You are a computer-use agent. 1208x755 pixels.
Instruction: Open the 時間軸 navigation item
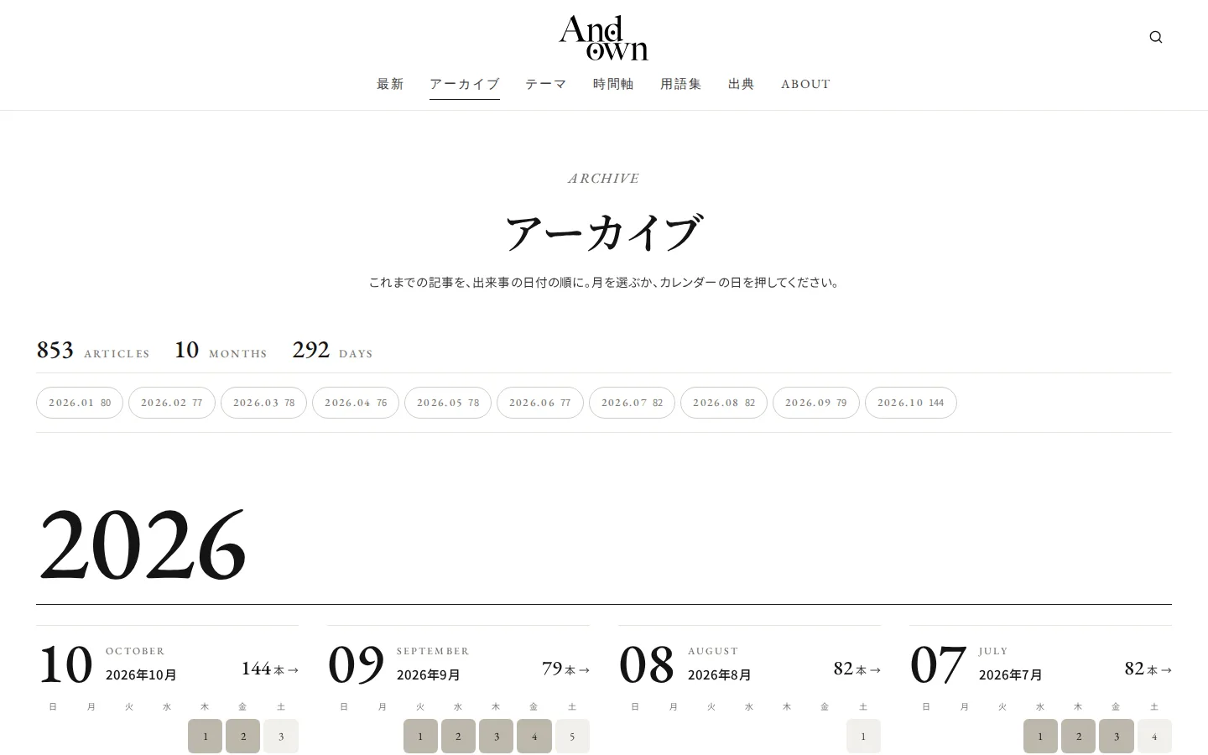click(613, 84)
